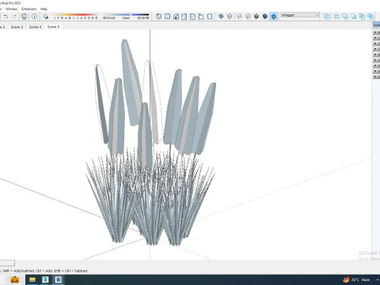Click the Print button
The image size is (380, 285).
24,17
